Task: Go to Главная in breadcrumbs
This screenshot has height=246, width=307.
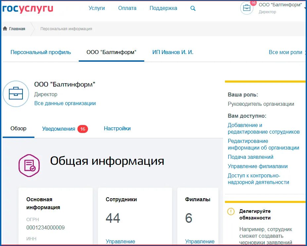Action: point(17,29)
